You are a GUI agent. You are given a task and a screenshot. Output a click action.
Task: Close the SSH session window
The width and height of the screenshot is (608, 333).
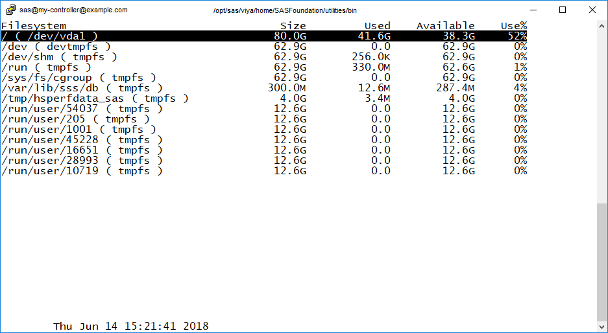click(592, 10)
